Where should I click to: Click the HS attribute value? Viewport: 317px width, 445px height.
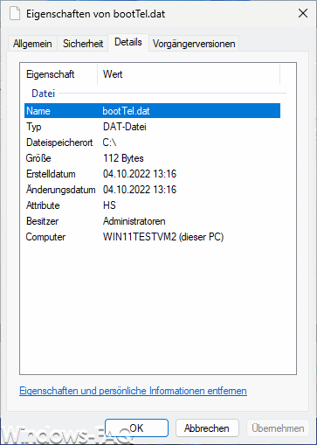coord(109,205)
